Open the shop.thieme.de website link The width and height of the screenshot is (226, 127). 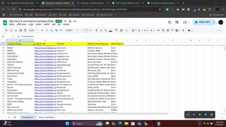tap(64, 65)
